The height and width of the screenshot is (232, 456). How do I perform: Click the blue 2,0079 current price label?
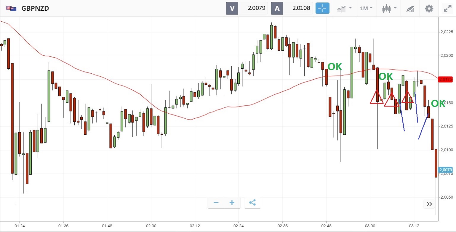446,170
